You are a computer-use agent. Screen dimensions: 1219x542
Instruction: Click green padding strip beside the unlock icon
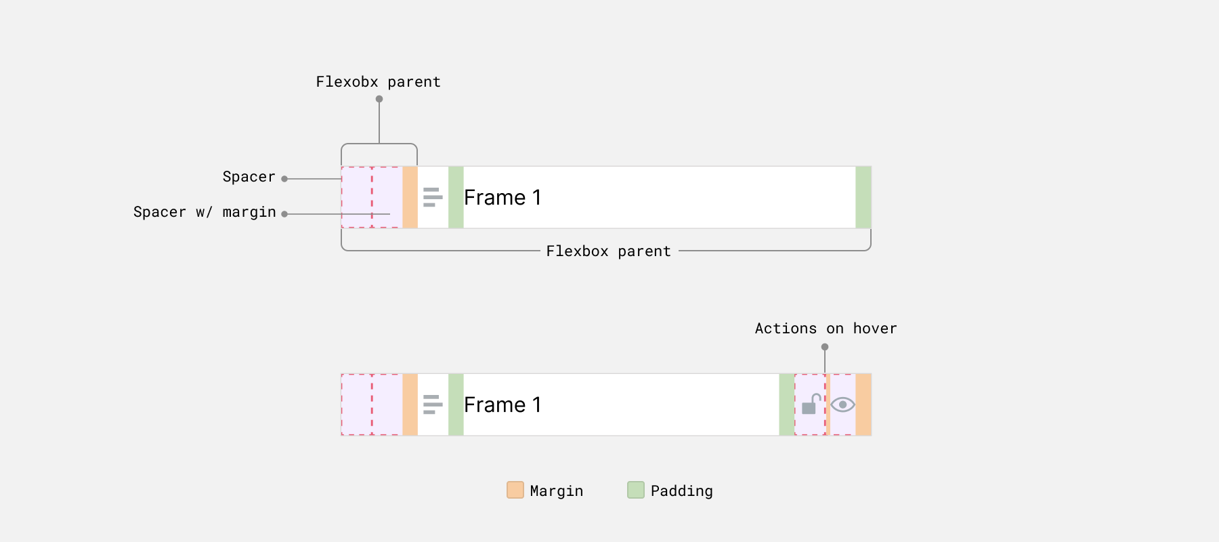(786, 404)
